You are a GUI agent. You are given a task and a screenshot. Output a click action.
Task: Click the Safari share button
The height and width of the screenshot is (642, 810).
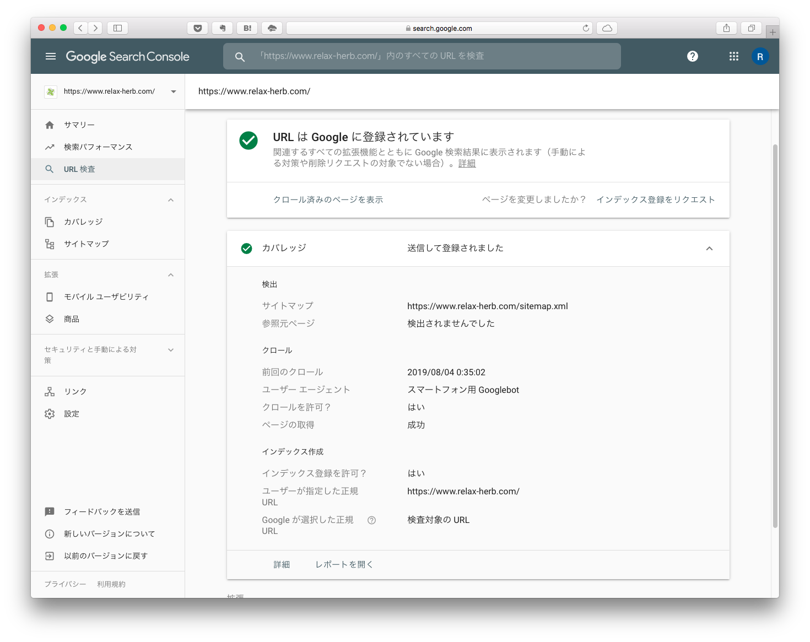(726, 28)
